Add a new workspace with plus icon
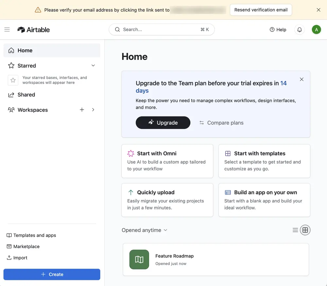 [x=82, y=110]
